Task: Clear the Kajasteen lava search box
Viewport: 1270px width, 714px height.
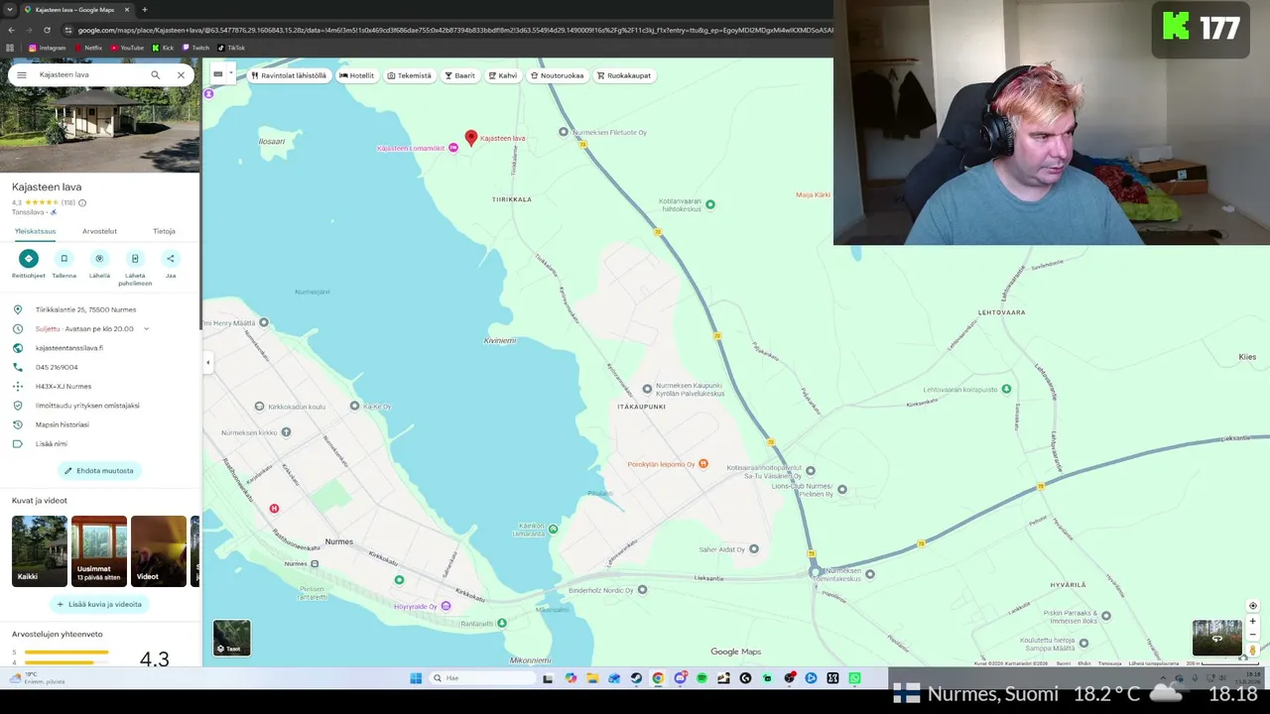Action: (181, 75)
